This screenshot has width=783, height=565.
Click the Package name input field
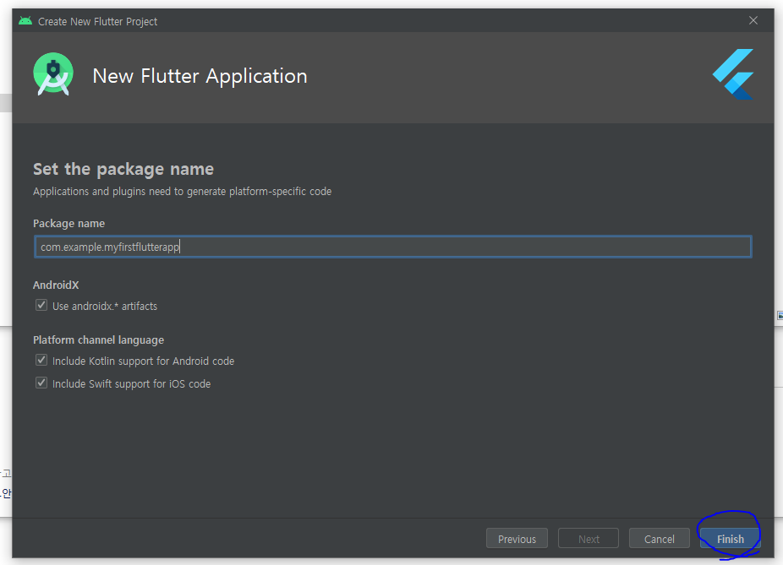tap(393, 247)
